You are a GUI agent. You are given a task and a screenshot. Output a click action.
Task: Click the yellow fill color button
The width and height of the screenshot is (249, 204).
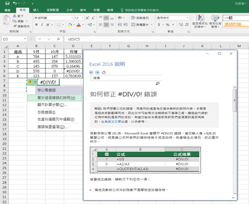[x=70, y=25]
